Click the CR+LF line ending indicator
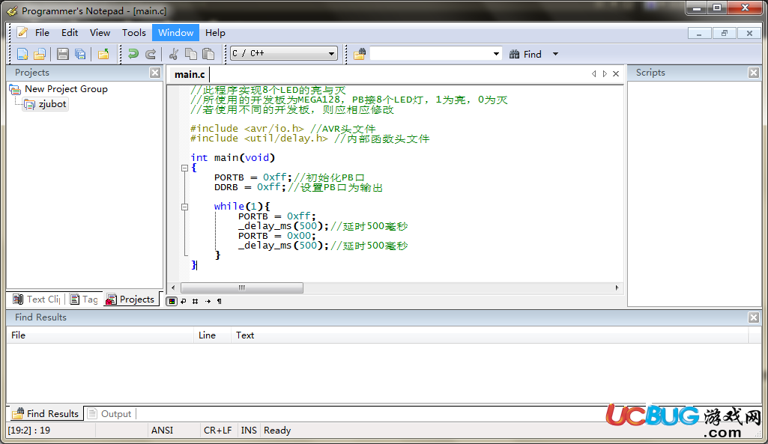This screenshot has width=768, height=444. tap(217, 431)
